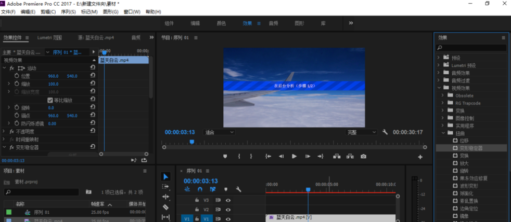Open the 适合 zoom level dropdown
Viewport: 511px width, 222px height.
coord(219,132)
